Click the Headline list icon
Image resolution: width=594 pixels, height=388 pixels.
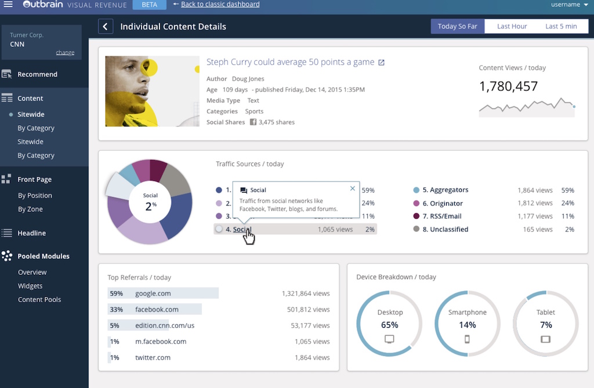point(7,233)
